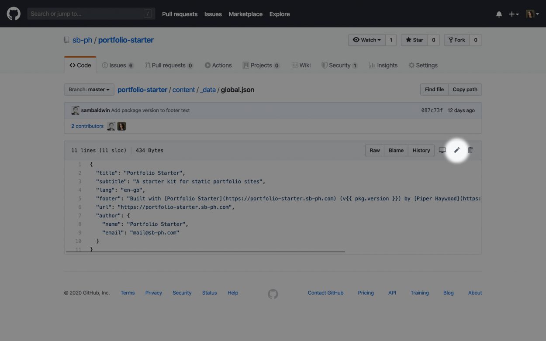This screenshot has width=546, height=341.
Task: Open footer Status link
Action: (x=210, y=293)
